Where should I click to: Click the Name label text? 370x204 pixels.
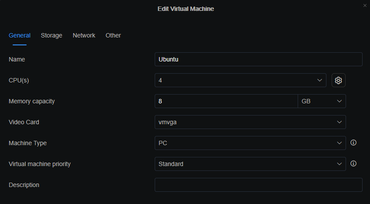[17, 59]
